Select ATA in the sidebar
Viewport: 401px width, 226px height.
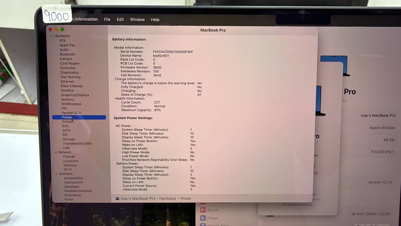point(62,40)
